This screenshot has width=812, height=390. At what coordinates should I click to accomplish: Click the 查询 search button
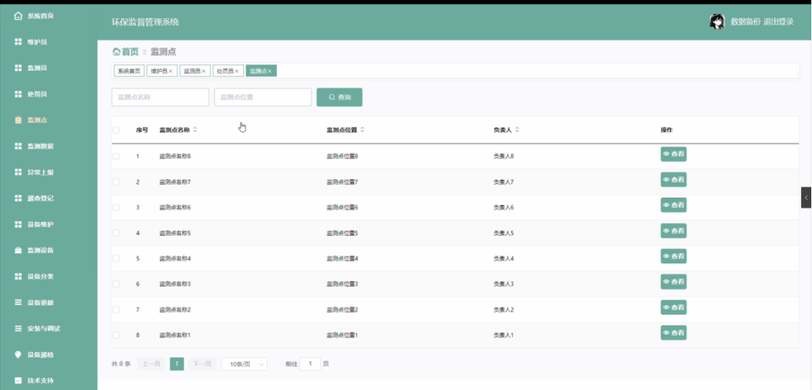[x=339, y=97]
